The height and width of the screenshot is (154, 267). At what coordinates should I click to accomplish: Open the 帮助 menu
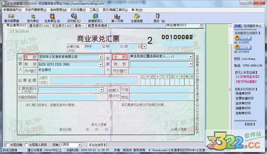click(x=137, y=10)
